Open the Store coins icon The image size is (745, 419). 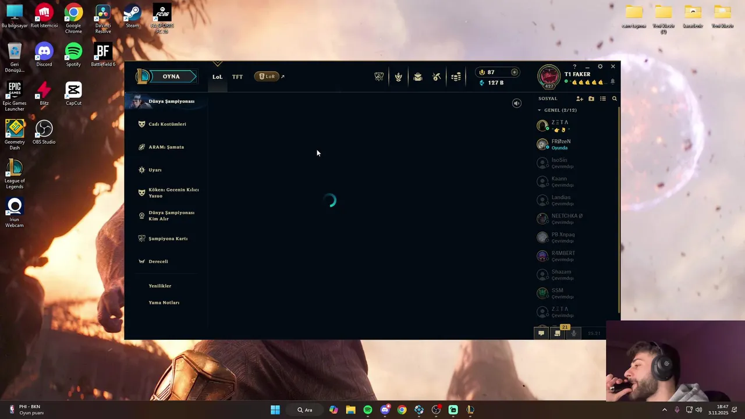point(456,77)
